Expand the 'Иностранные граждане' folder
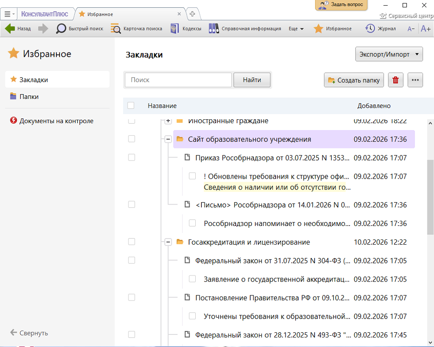Viewport: 434px width, 347px height. (168, 121)
